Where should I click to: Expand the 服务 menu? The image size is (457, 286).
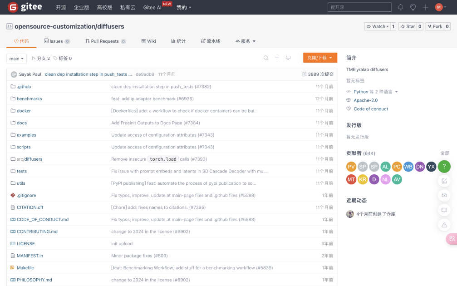click(x=246, y=41)
